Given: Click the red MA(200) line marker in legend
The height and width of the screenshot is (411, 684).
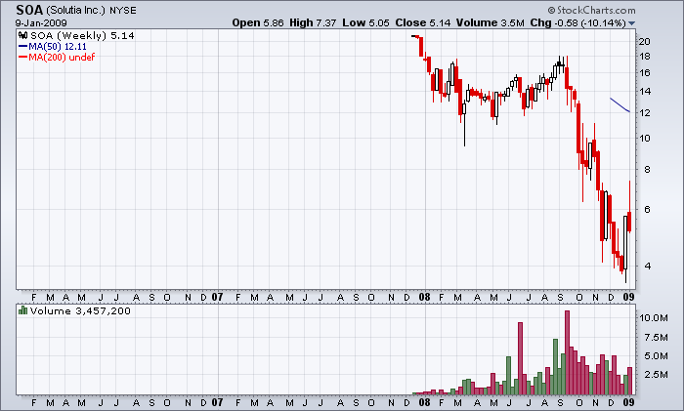Looking at the screenshot, I should [23, 57].
